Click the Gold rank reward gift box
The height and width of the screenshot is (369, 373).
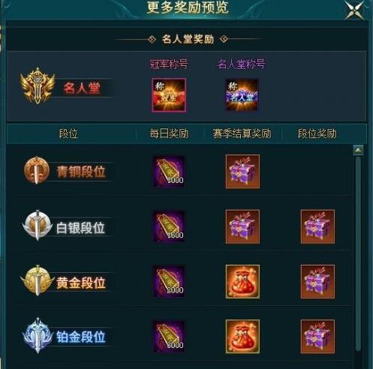coord(317,282)
